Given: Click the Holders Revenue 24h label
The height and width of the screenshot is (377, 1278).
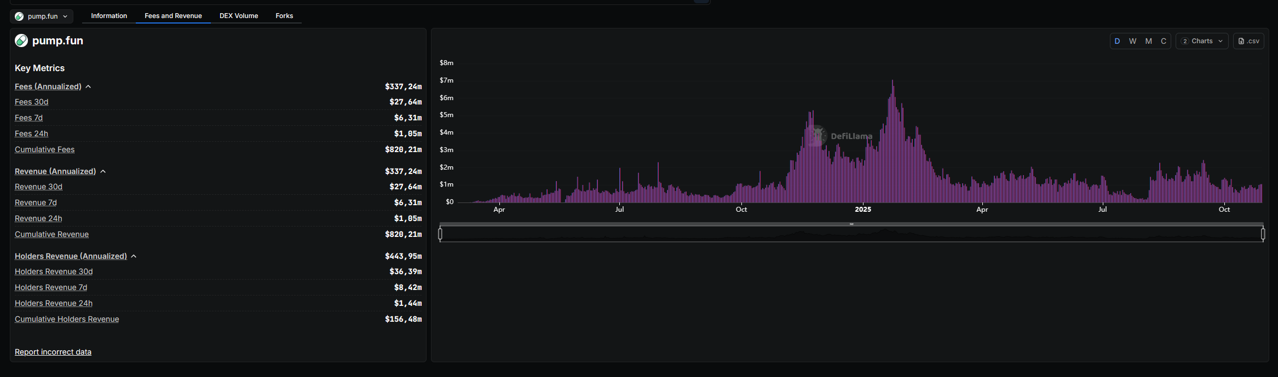Looking at the screenshot, I should tap(54, 303).
